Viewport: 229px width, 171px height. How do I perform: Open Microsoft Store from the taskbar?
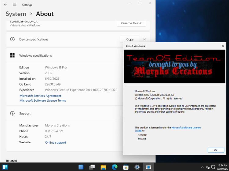(126, 167)
